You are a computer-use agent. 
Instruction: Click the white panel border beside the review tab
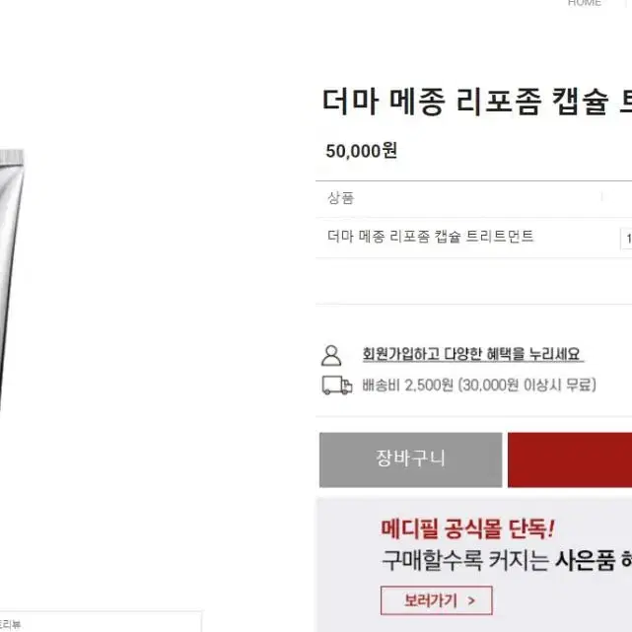pos(201,622)
